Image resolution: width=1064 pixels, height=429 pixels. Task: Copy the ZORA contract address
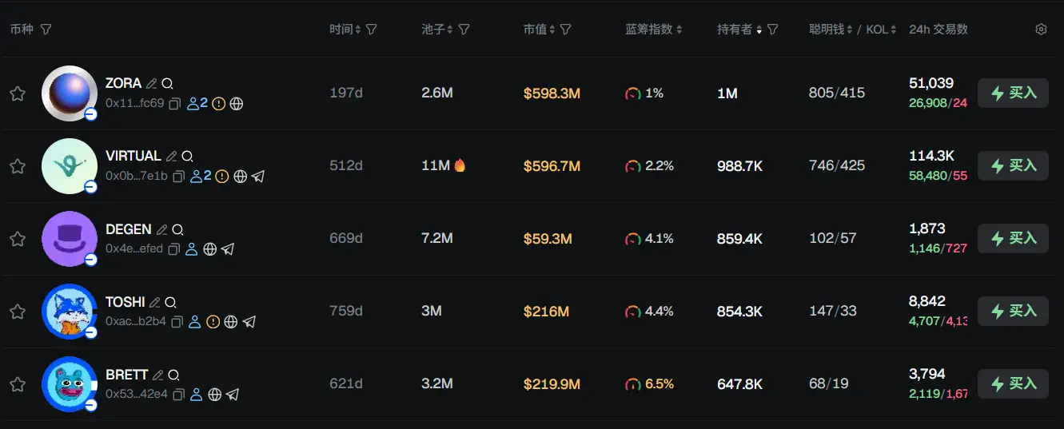click(175, 104)
